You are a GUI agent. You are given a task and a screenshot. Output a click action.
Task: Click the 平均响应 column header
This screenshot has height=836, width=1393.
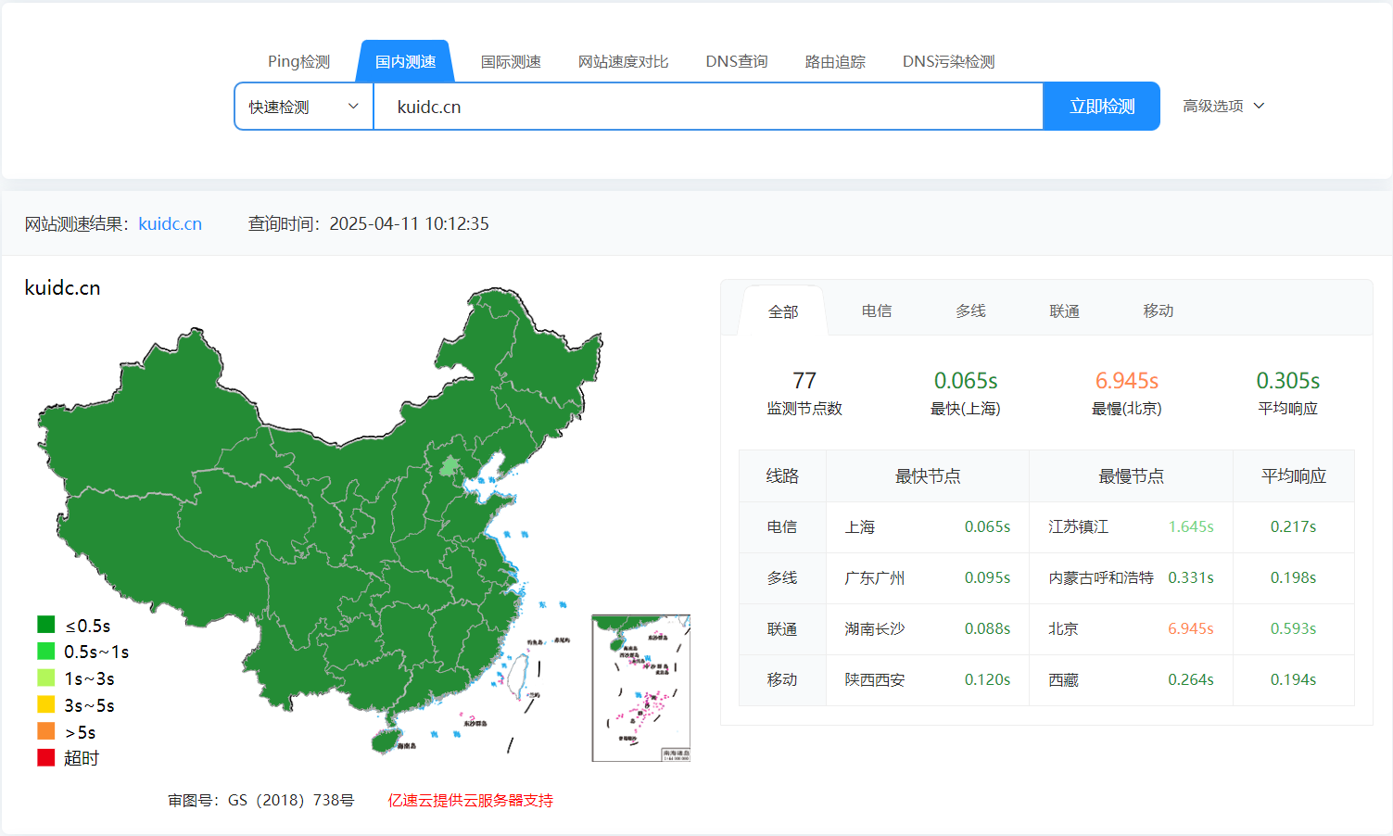click(1294, 476)
